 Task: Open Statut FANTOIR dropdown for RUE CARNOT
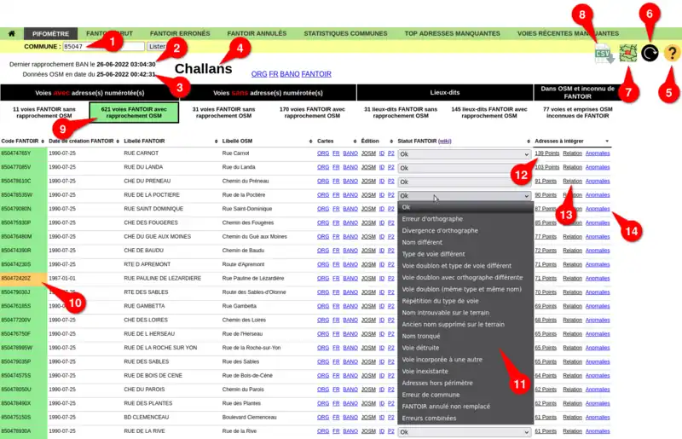tap(465, 154)
